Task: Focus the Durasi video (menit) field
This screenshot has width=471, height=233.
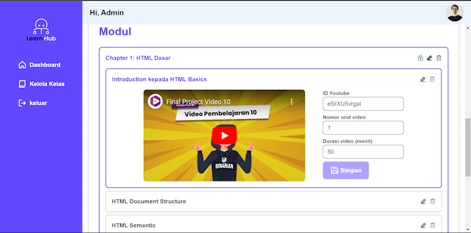Action: (363, 152)
